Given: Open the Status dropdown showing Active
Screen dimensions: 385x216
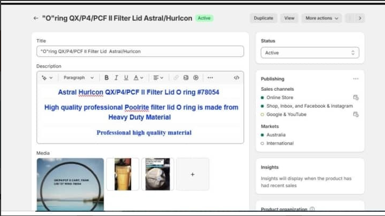Looking at the screenshot, I should pyautogui.click(x=309, y=53).
